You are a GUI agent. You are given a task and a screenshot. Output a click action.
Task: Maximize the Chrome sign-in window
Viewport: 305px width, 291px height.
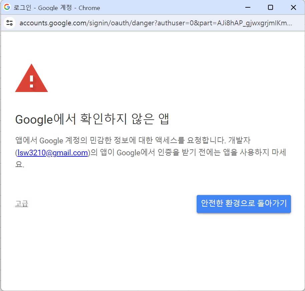tap(270, 7)
